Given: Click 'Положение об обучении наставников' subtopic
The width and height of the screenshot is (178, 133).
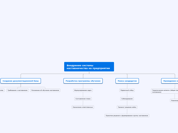Looking at the screenshot, I should pyautogui.click(x=45, y=90).
